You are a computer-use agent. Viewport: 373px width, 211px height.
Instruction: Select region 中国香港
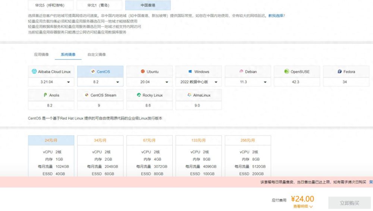[148, 5]
